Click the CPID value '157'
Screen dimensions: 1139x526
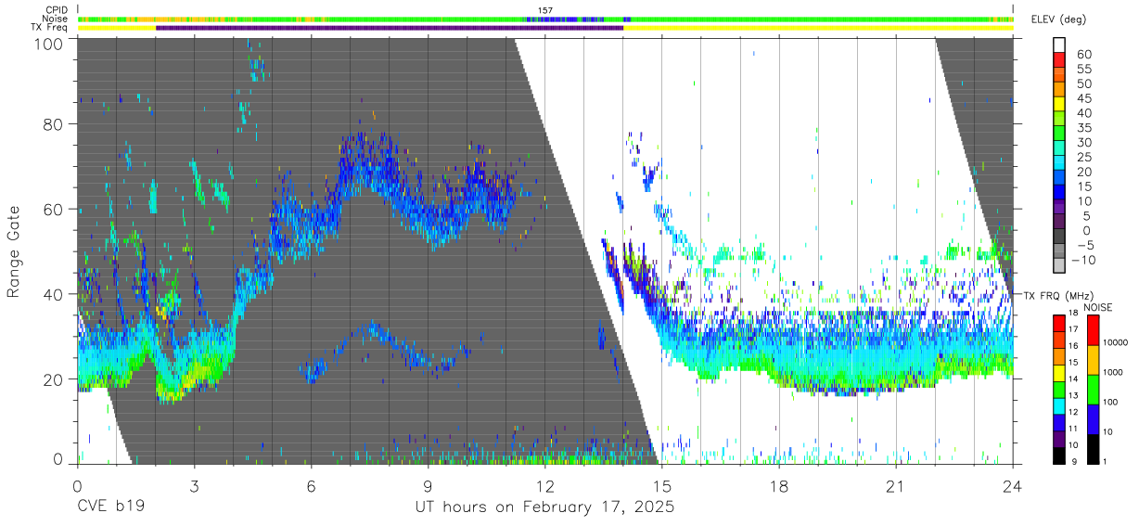[x=545, y=10]
